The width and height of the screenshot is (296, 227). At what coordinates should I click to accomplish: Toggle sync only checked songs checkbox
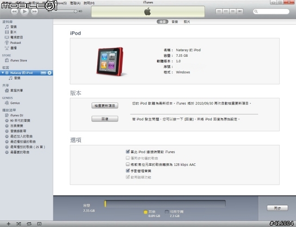[x=128, y=158]
